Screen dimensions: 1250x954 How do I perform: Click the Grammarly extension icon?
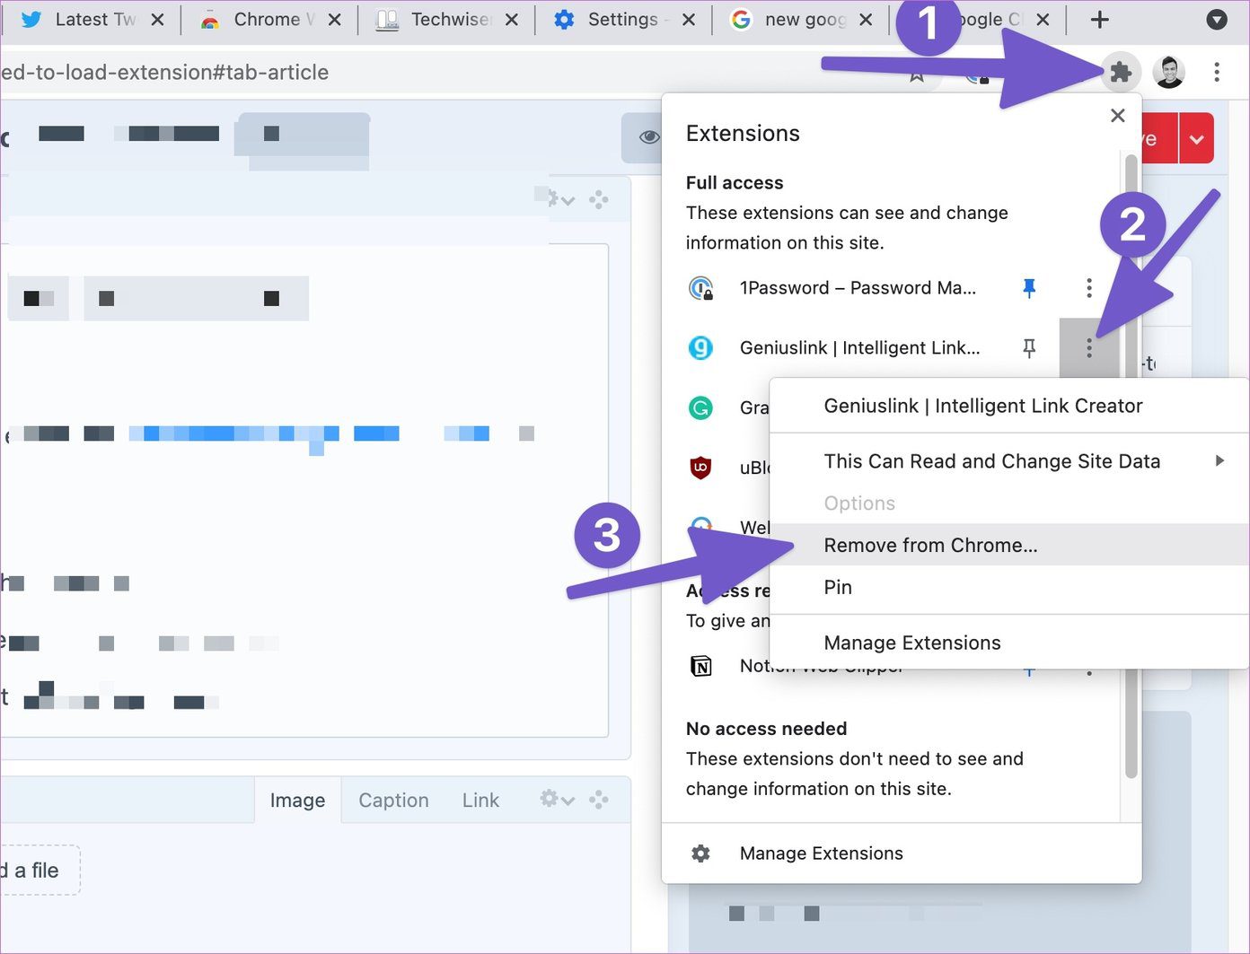700,407
